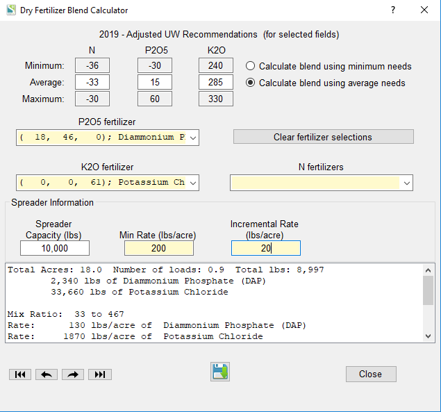Click the Minimum N value -36
441x412 pixels.
click(x=92, y=65)
